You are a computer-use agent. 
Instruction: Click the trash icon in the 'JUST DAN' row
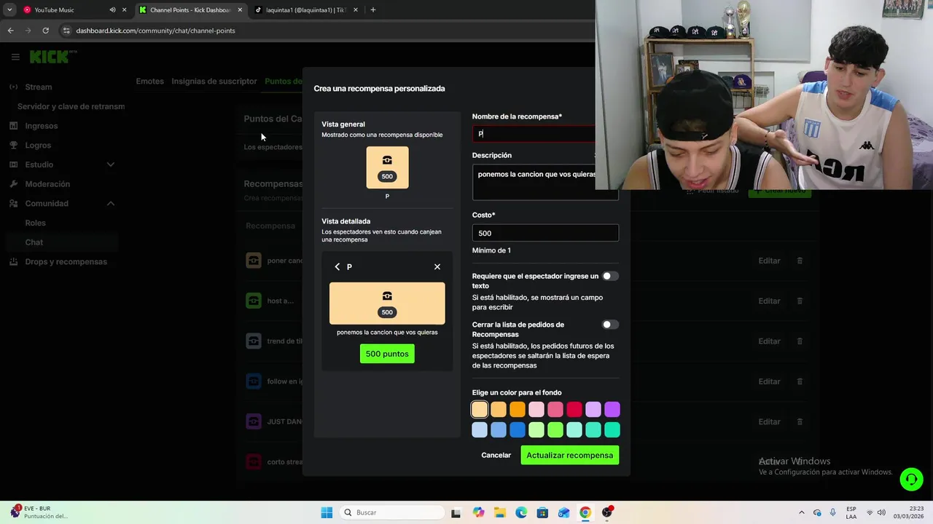pyautogui.click(x=800, y=422)
